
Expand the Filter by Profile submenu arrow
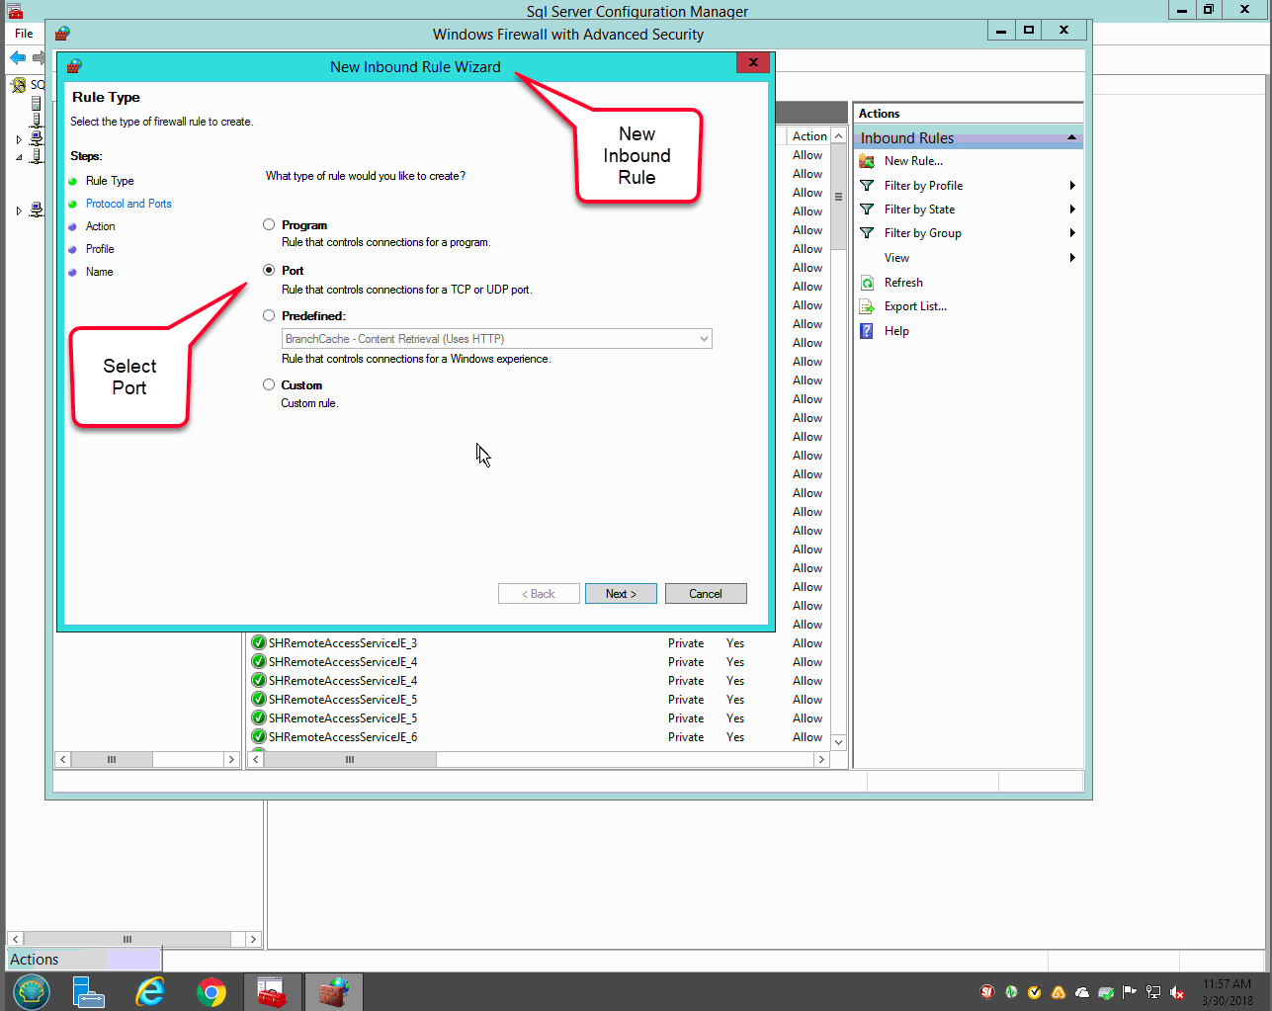[1072, 186]
